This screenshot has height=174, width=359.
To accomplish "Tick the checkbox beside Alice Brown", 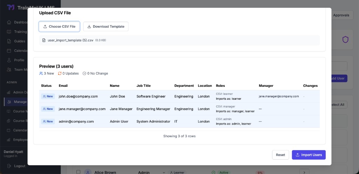I will pos(78,172).
